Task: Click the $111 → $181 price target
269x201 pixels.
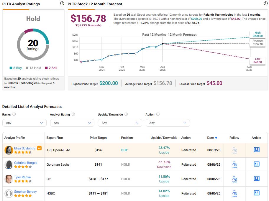Action: click(98, 193)
